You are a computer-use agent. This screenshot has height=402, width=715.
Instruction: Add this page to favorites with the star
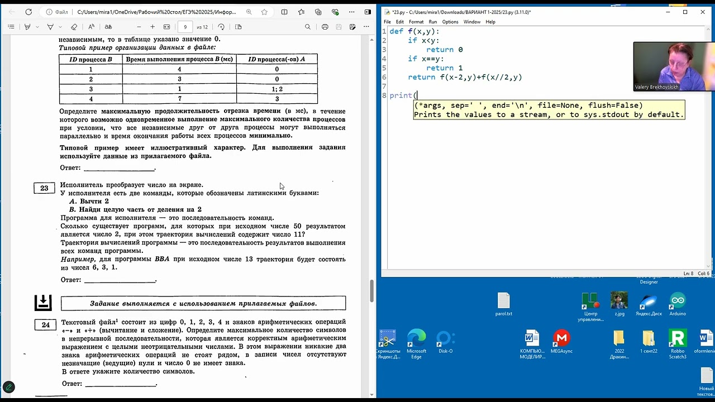[265, 12]
